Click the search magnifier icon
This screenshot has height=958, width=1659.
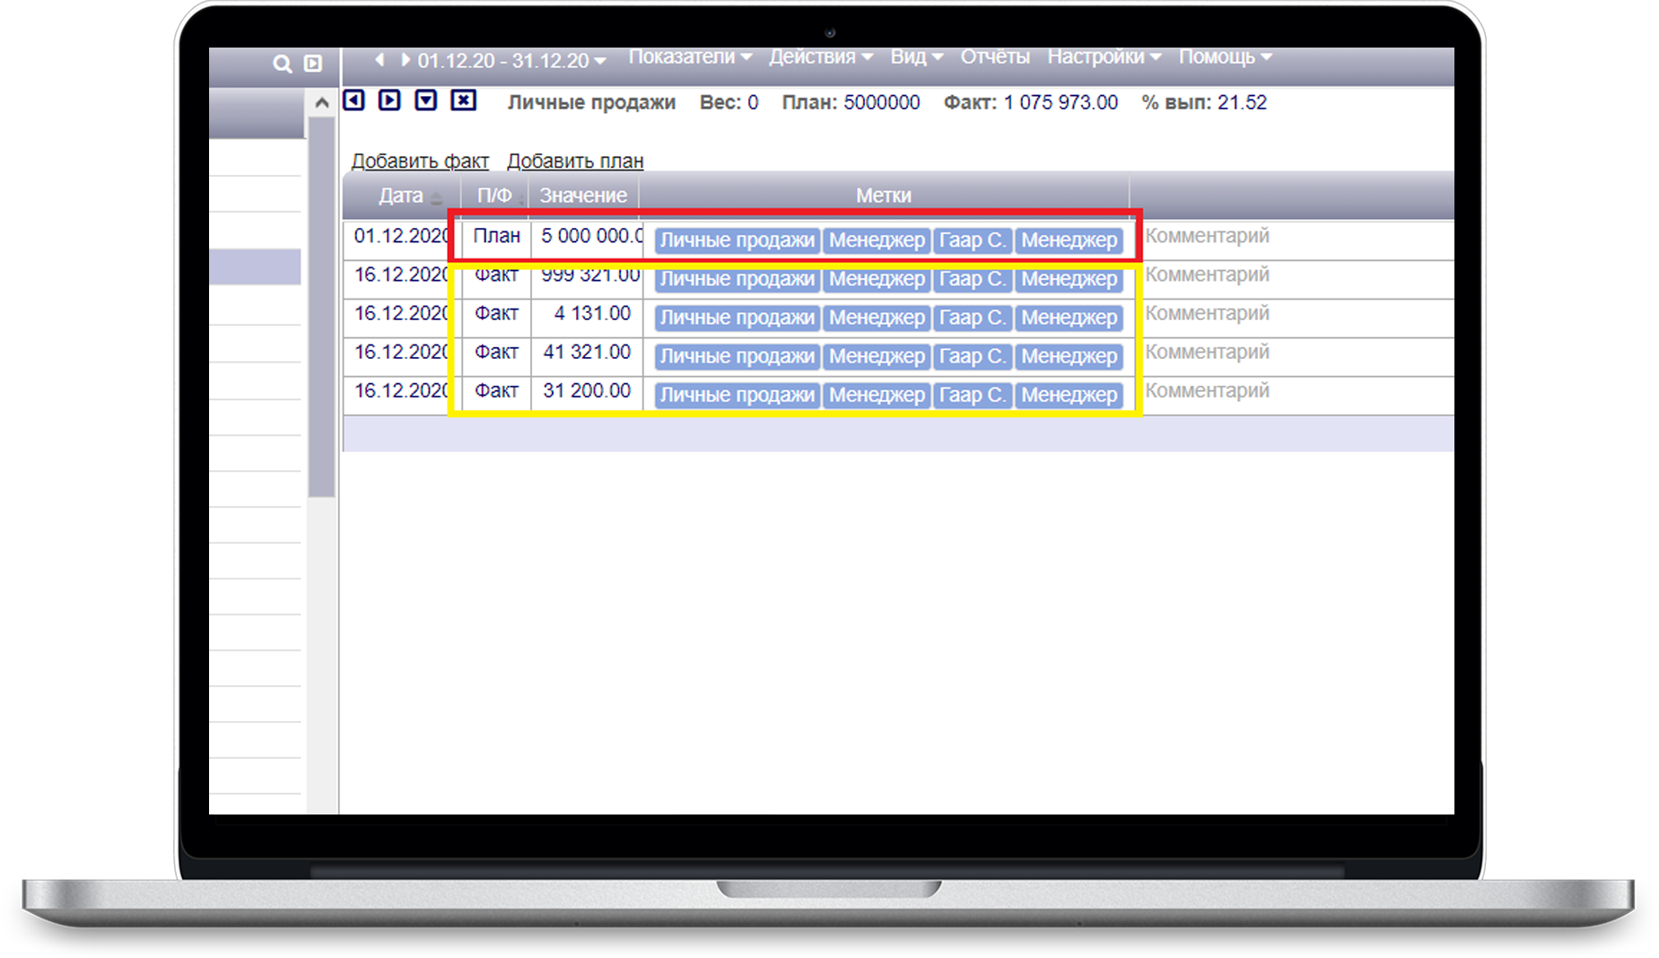click(282, 64)
